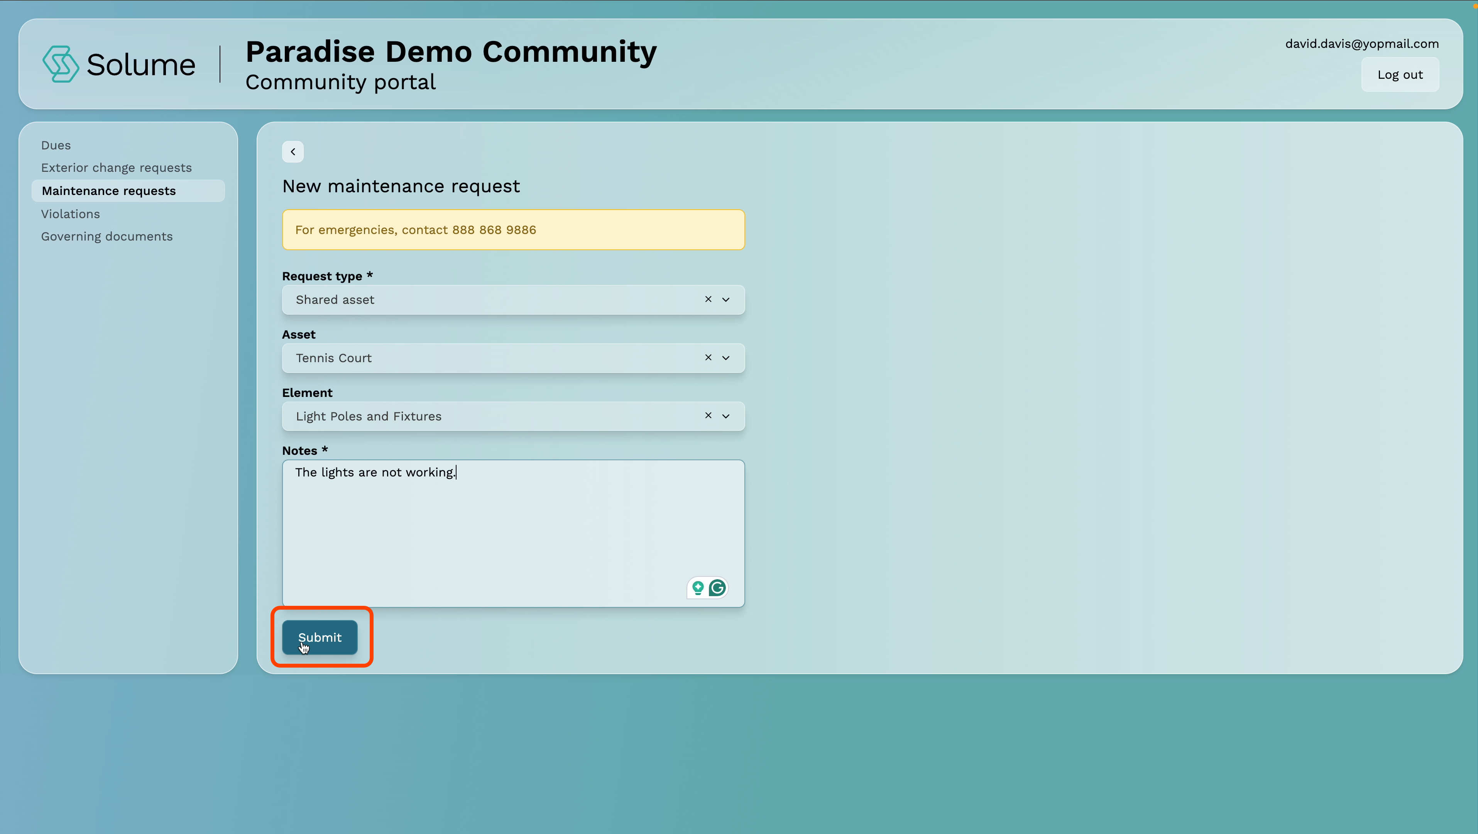Click the Request type field label

(x=328, y=276)
